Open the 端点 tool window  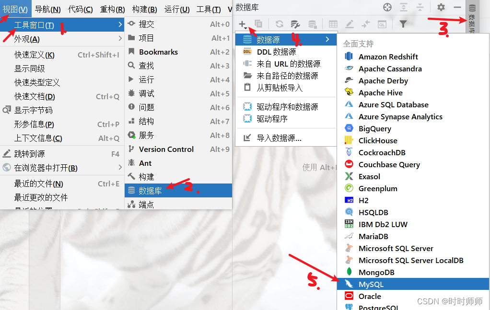[x=178, y=205]
